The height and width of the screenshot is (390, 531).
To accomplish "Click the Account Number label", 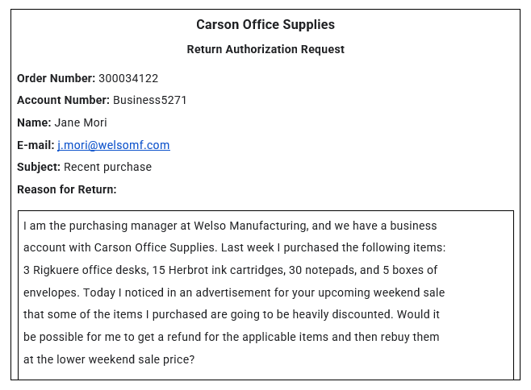I will pyautogui.click(x=63, y=101).
